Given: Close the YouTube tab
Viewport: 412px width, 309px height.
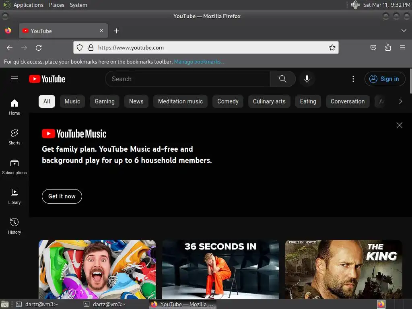Looking at the screenshot, I should pos(101,31).
